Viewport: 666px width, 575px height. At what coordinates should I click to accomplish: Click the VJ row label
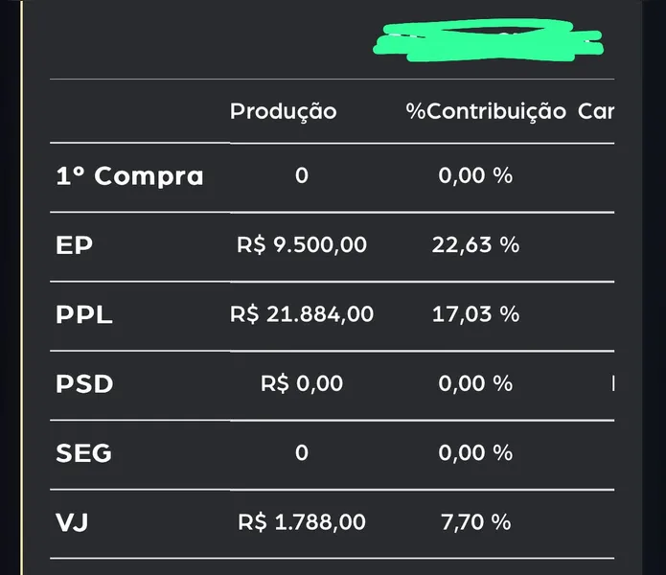coord(71,522)
